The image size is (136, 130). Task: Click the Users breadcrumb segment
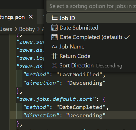6,29
